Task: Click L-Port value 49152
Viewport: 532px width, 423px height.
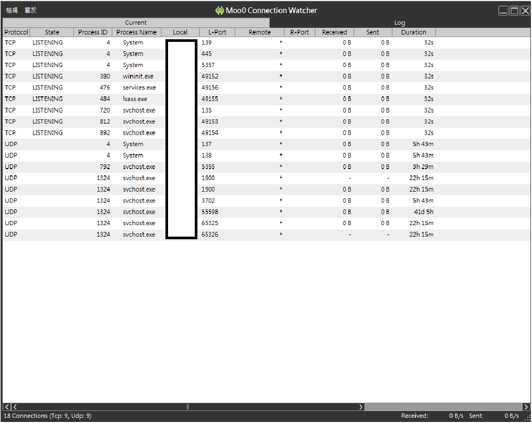Action: pyautogui.click(x=209, y=76)
